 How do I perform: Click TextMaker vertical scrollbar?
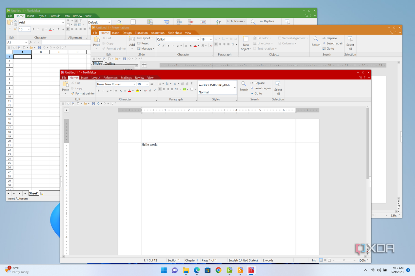[x=367, y=144]
